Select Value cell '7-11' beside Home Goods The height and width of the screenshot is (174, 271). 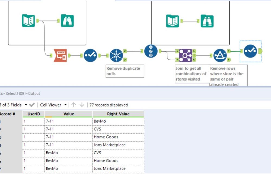tap(69, 137)
